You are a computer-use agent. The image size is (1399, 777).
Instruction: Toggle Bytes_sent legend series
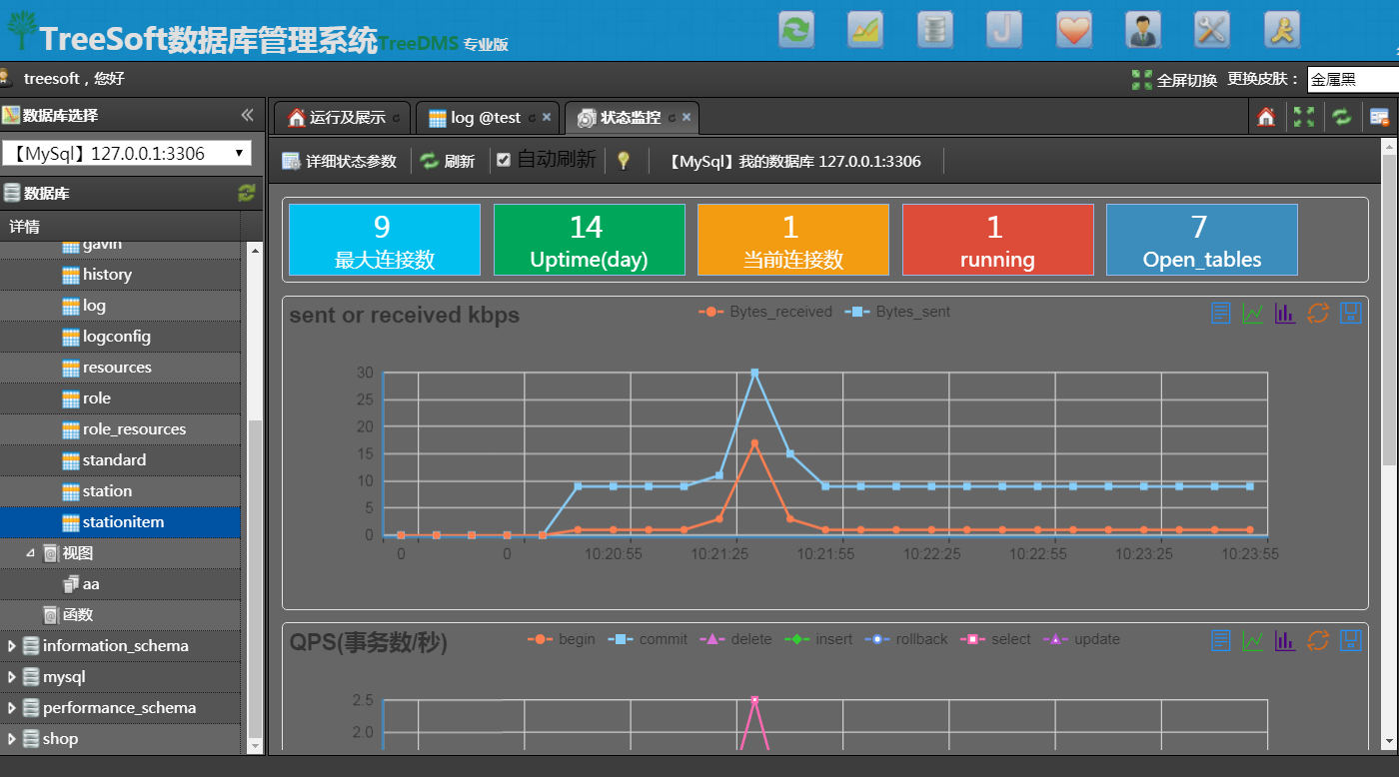pyautogui.click(x=897, y=312)
